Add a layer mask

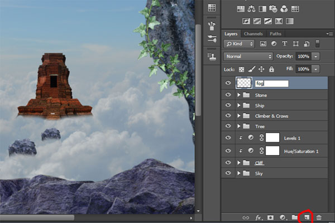(270, 217)
